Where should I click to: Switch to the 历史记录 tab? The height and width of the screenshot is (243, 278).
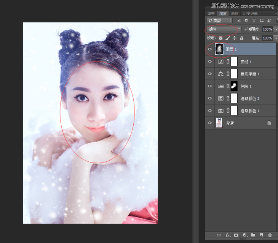click(x=250, y=14)
